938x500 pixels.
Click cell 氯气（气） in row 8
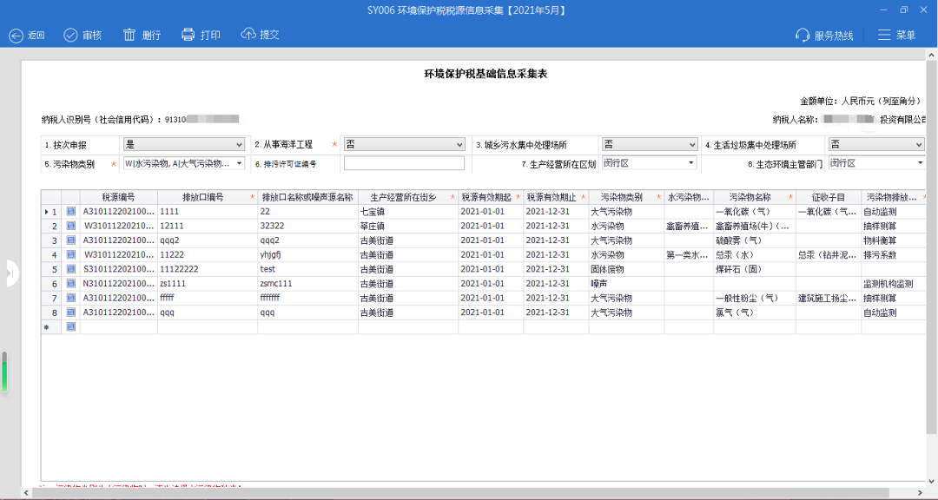[754, 312]
